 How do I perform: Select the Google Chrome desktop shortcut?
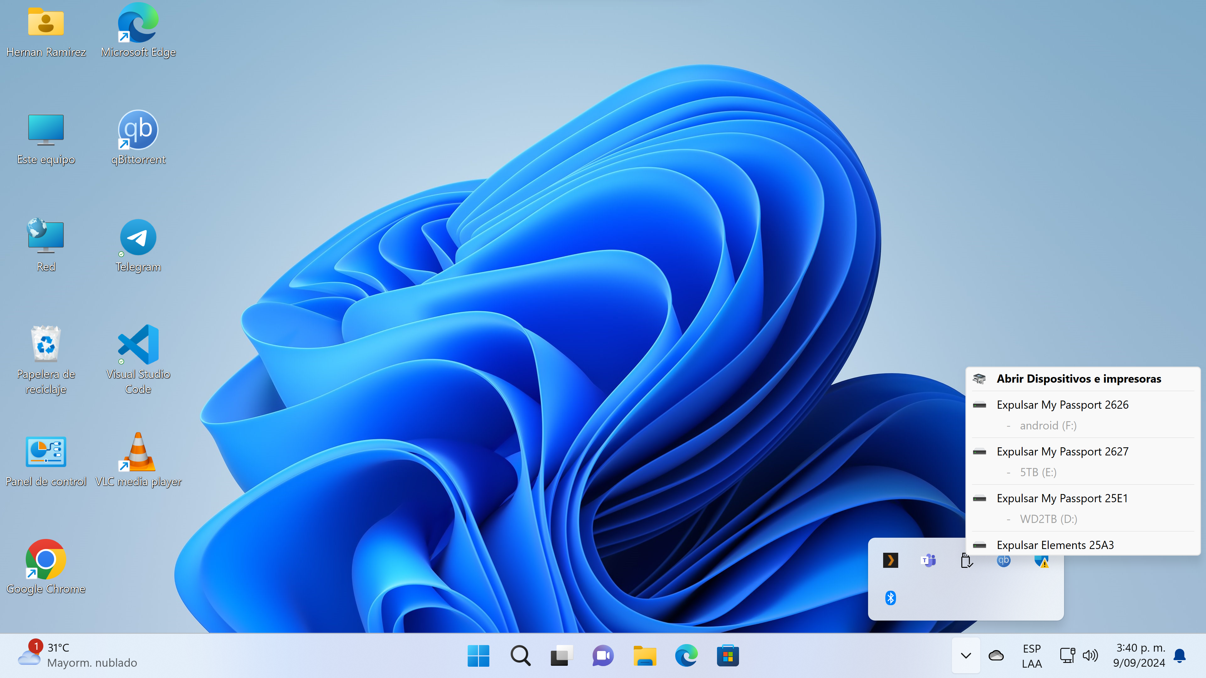click(46, 567)
